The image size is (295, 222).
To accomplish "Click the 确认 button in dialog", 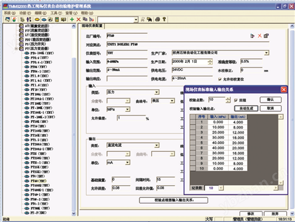I will (x=270, y=100).
